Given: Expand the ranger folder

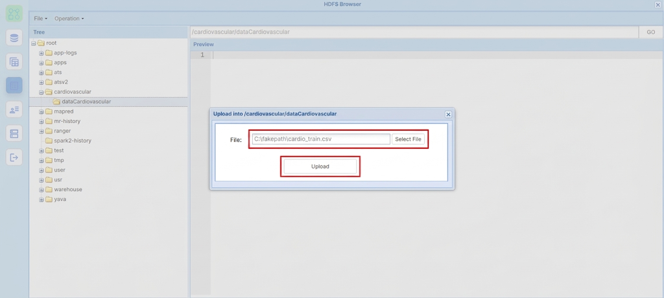Looking at the screenshot, I should click(x=41, y=132).
